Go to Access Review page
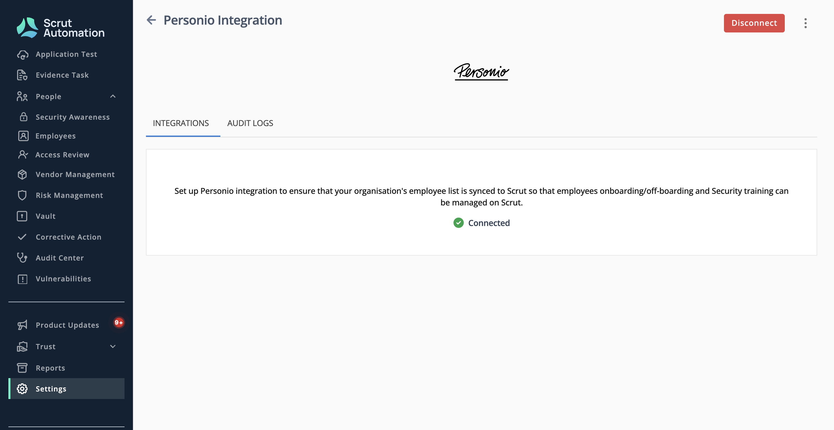 62,155
